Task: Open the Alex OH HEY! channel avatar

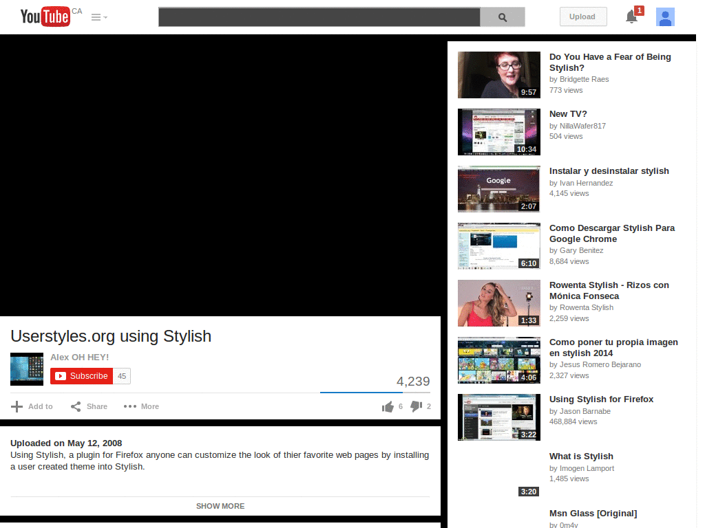Action: pos(27,369)
